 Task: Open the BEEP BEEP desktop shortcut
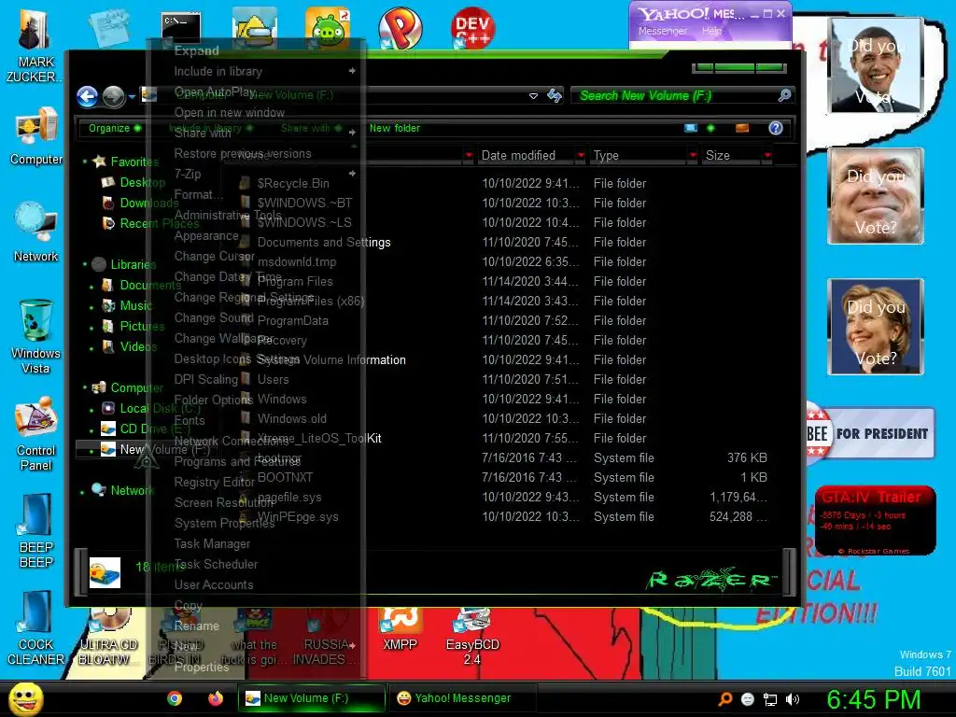[x=36, y=531]
